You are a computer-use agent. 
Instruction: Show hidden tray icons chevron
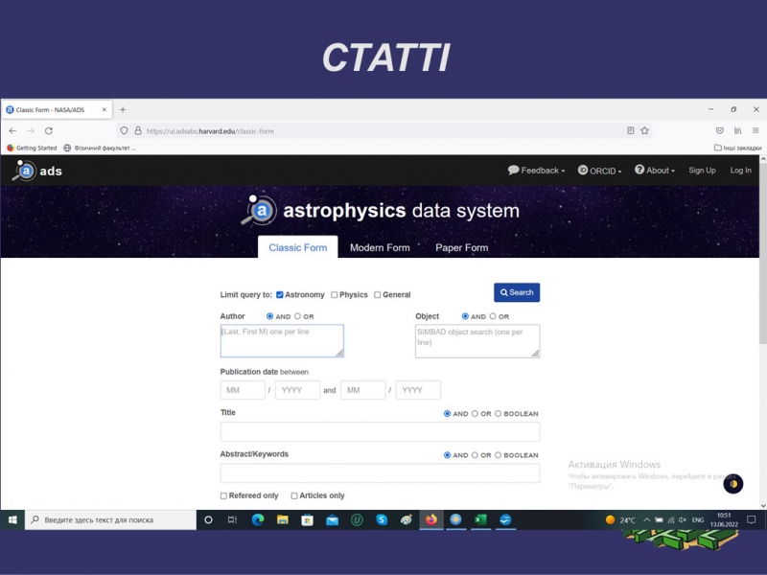click(646, 519)
